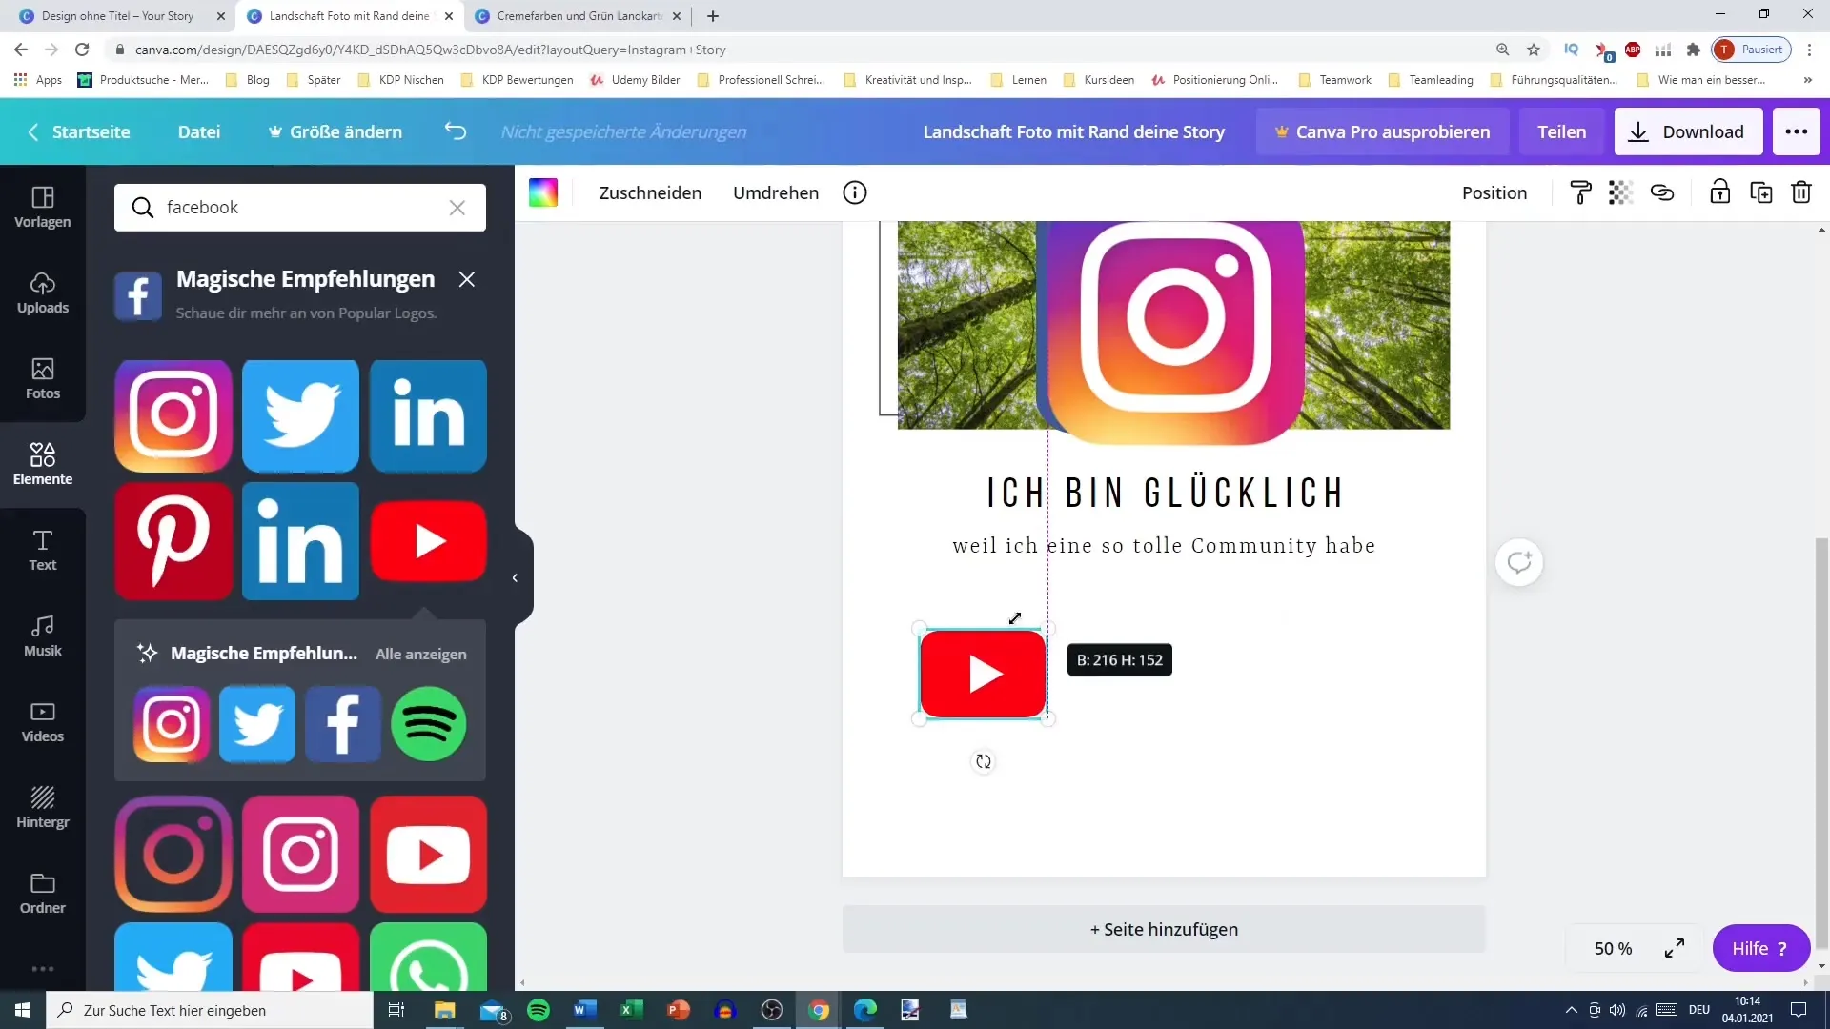Close the Magische Empfehlungen banner
1830x1029 pixels.
point(466,279)
